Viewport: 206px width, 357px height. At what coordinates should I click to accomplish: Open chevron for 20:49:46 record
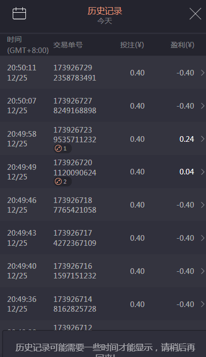click(x=202, y=205)
